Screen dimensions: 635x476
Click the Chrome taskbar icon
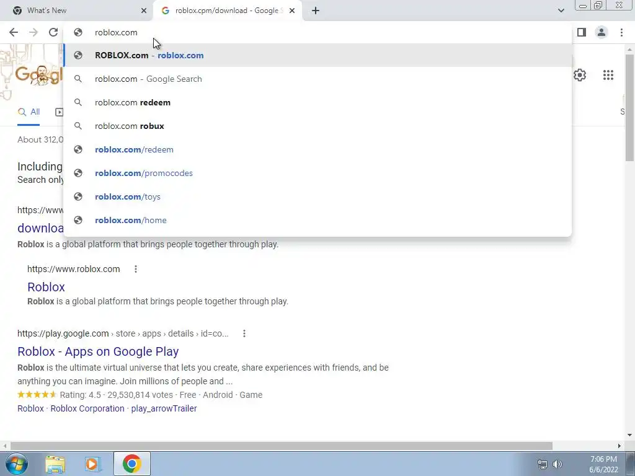[x=132, y=464]
